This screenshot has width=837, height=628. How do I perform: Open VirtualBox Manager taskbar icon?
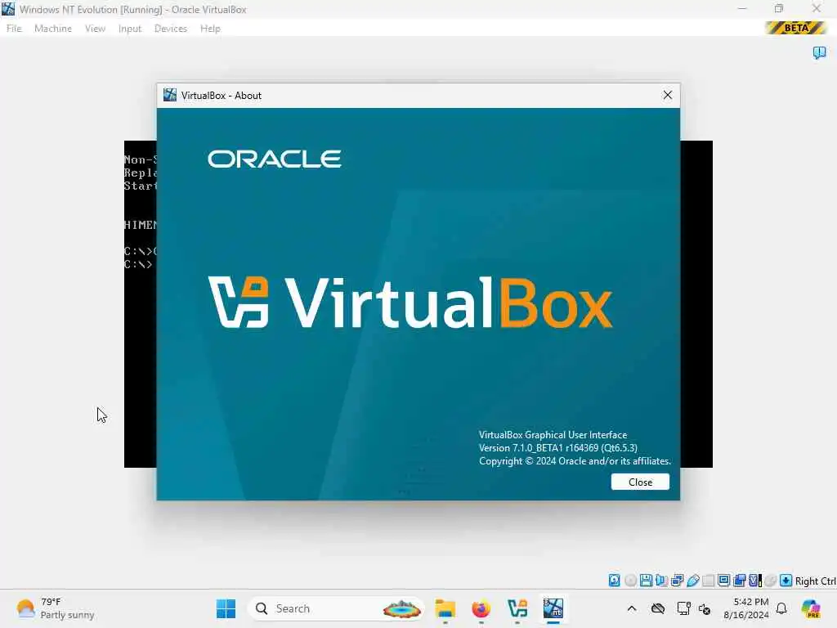tap(517, 608)
